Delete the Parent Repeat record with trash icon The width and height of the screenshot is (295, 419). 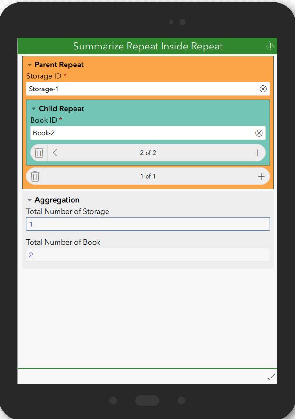coord(35,176)
